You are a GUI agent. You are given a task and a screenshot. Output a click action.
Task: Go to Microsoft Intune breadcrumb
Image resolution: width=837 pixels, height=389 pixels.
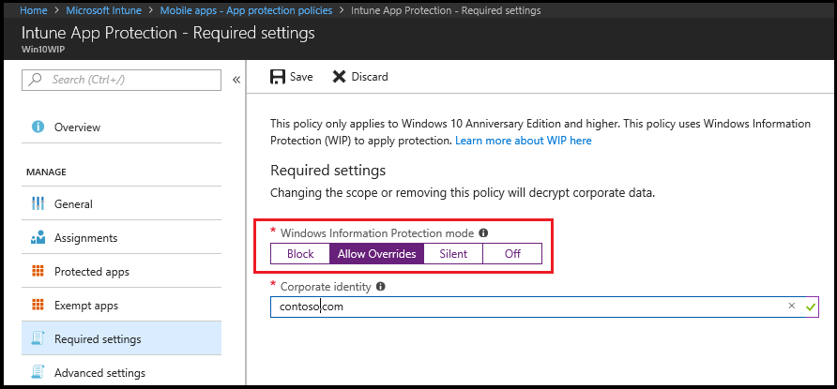pyautogui.click(x=104, y=9)
